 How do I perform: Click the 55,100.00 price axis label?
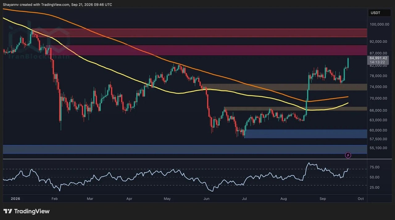click(x=379, y=148)
